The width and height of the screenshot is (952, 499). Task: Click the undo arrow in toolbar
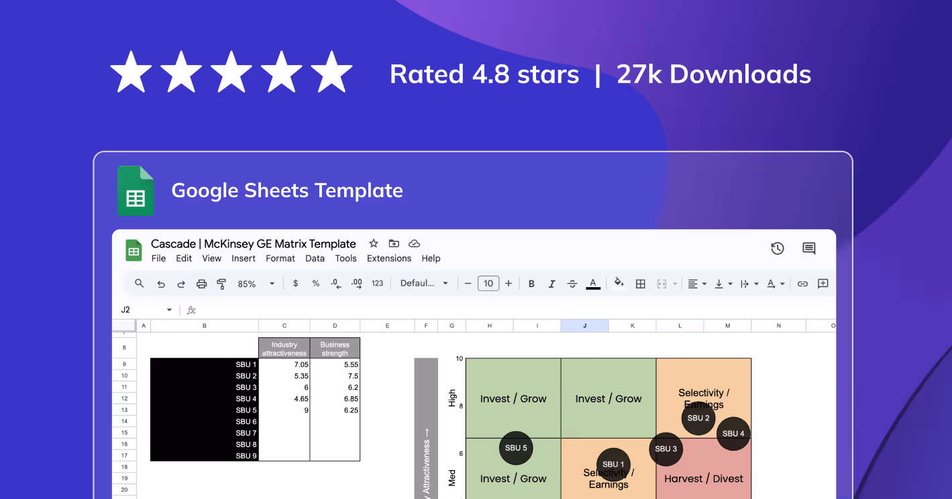click(x=161, y=284)
